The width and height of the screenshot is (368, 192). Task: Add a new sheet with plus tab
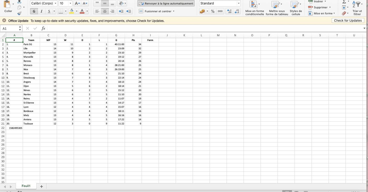41,186
